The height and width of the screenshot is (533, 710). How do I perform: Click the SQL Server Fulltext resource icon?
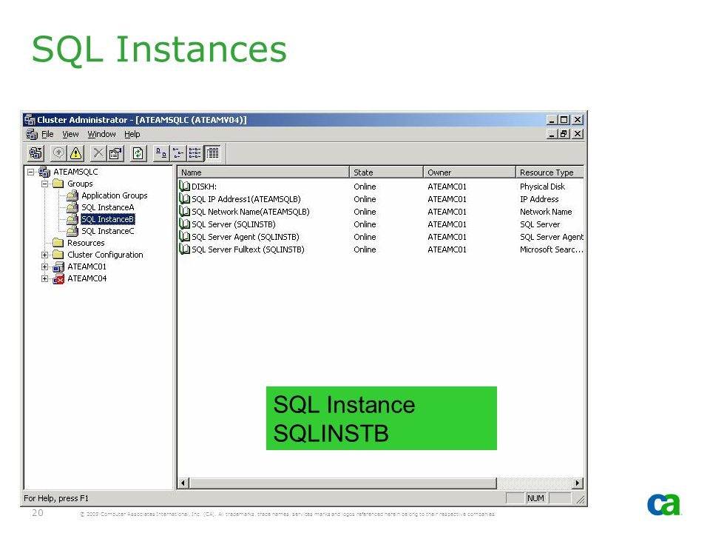coord(184,249)
